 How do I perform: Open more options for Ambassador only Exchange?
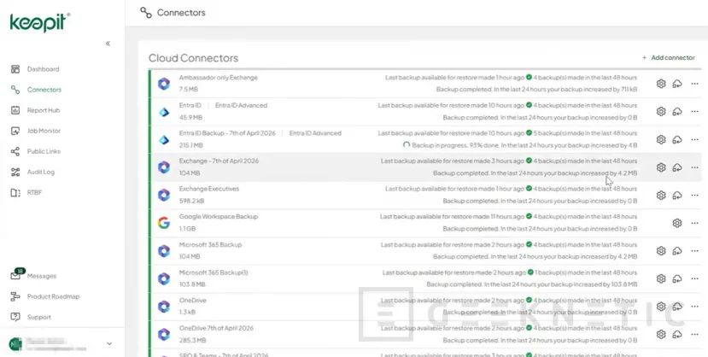pyautogui.click(x=694, y=84)
